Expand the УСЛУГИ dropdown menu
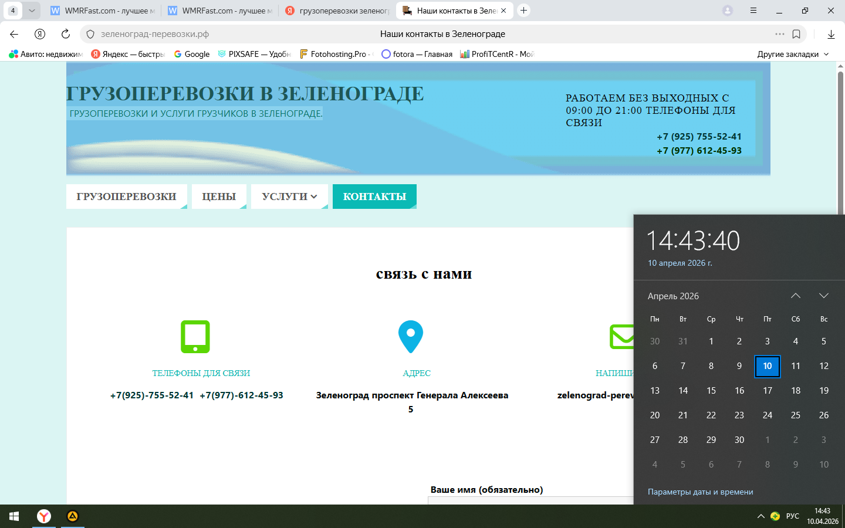845x528 pixels. [289, 197]
